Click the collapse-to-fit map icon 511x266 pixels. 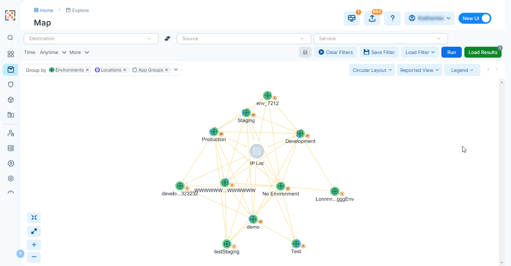tap(34, 218)
